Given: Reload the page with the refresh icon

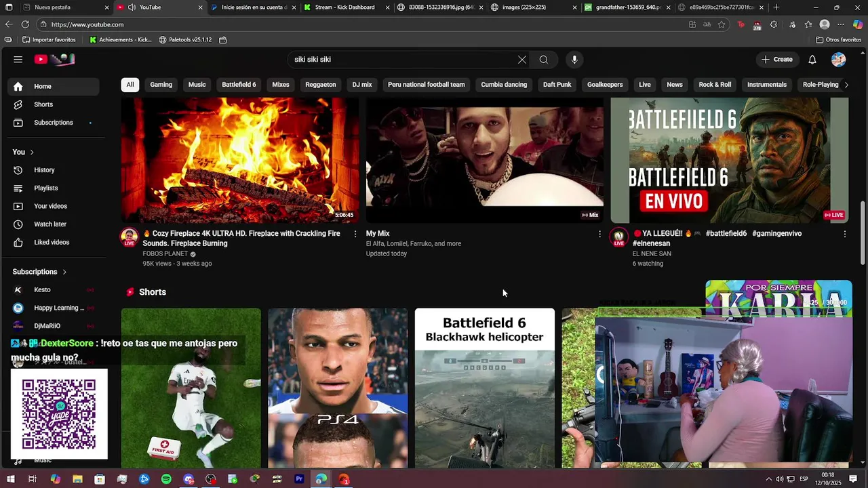Looking at the screenshot, I should coord(25,24).
